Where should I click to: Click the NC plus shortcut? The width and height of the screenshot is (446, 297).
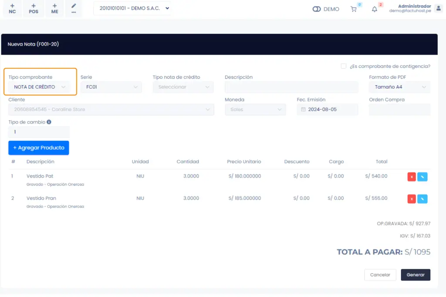[x=12, y=9]
